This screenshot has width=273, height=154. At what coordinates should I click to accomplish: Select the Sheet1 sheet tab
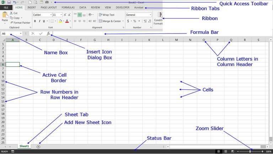(24, 146)
